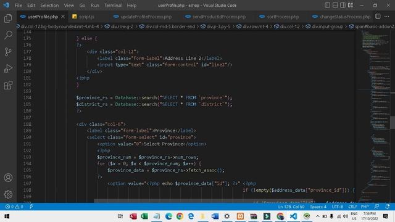The image size is (395, 222).
Task: Open the File menu
Action: coord(18,6)
